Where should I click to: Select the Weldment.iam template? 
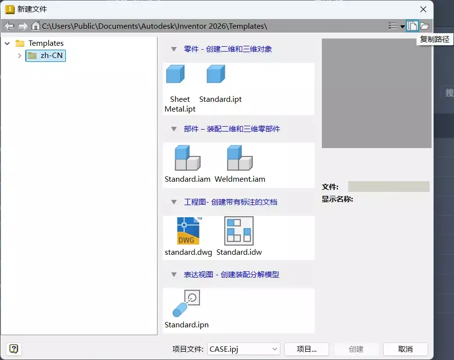pyautogui.click(x=240, y=164)
